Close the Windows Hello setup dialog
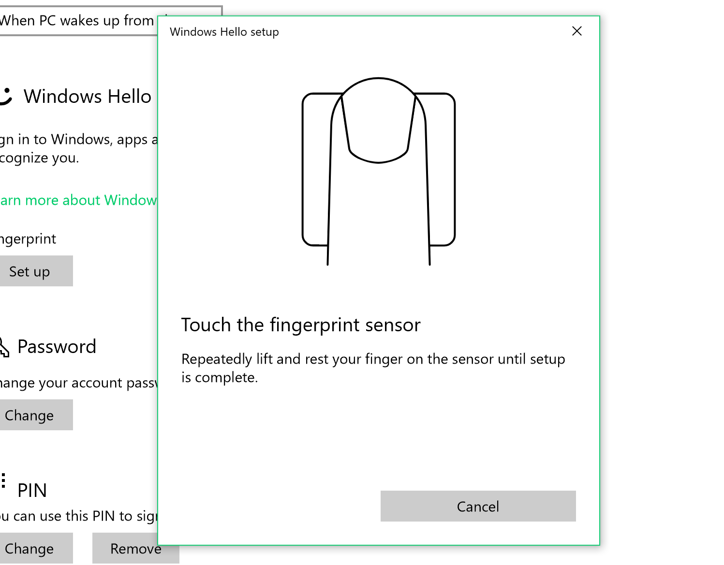This screenshot has width=724, height=565. pos(576,31)
